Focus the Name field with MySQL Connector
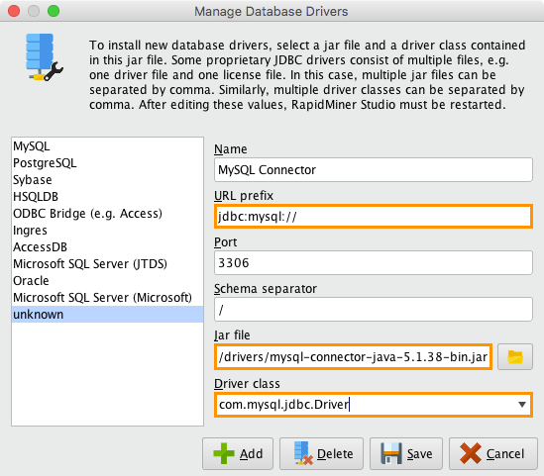Image resolution: width=544 pixels, height=476 pixels. click(x=374, y=170)
